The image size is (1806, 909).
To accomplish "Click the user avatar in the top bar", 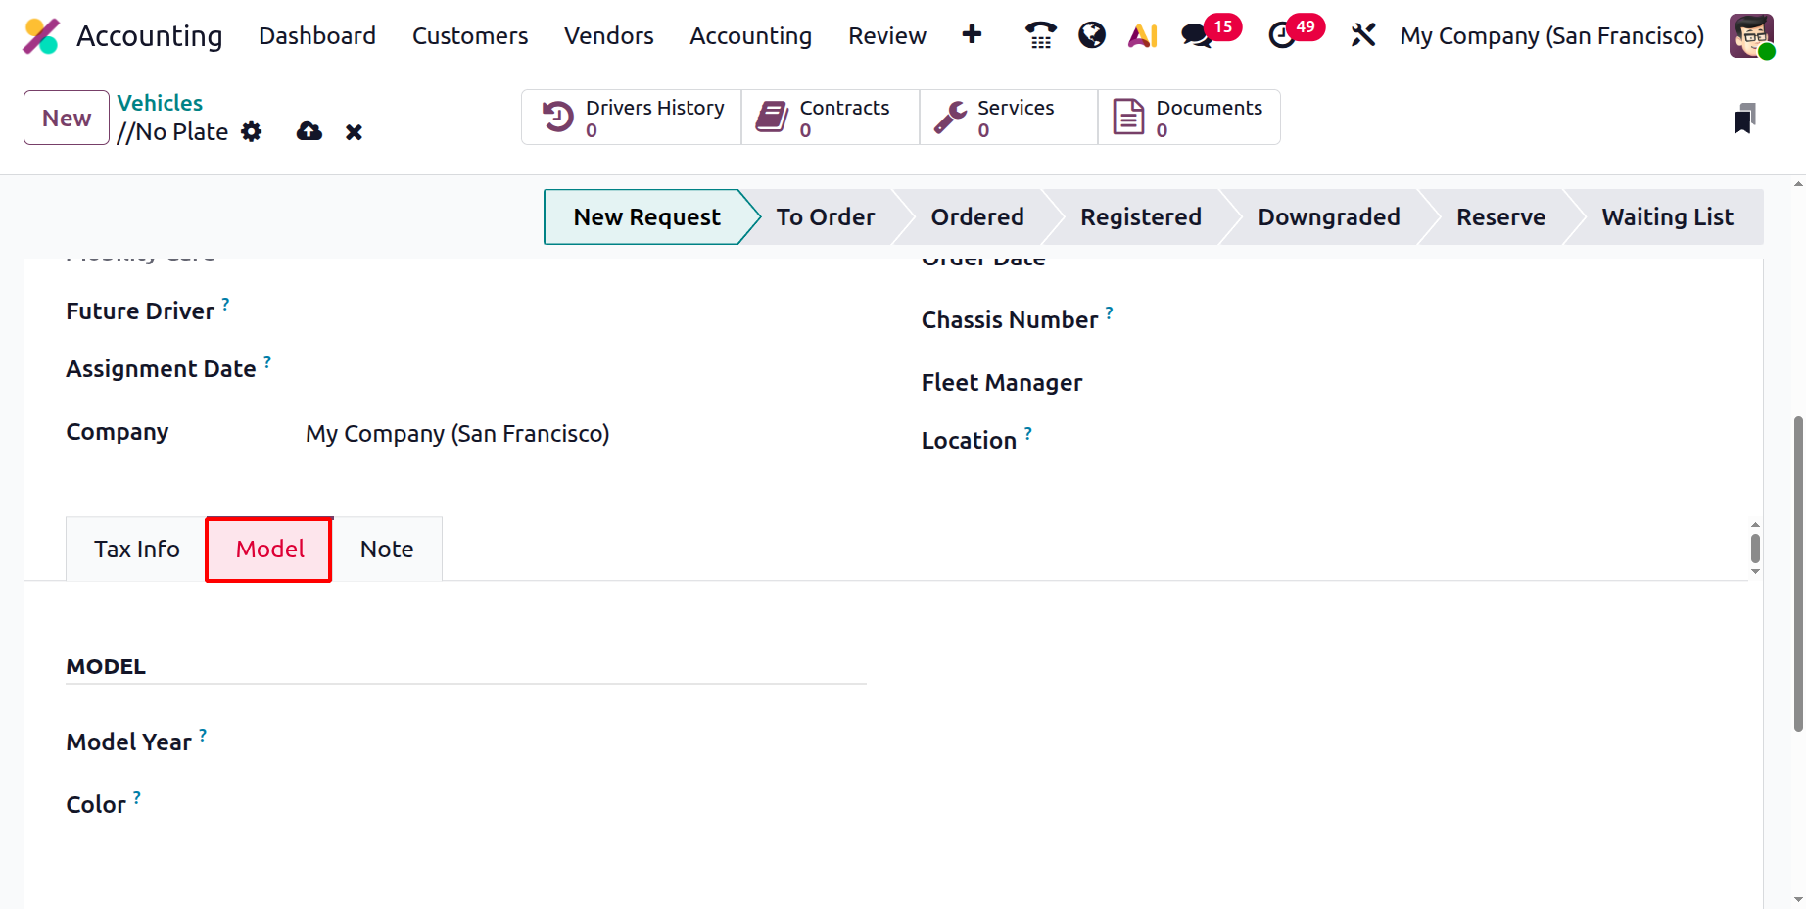I will tap(1751, 36).
